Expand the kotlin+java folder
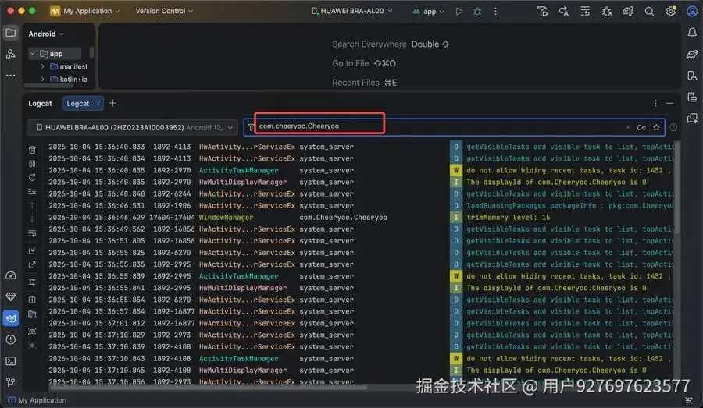 (43, 80)
